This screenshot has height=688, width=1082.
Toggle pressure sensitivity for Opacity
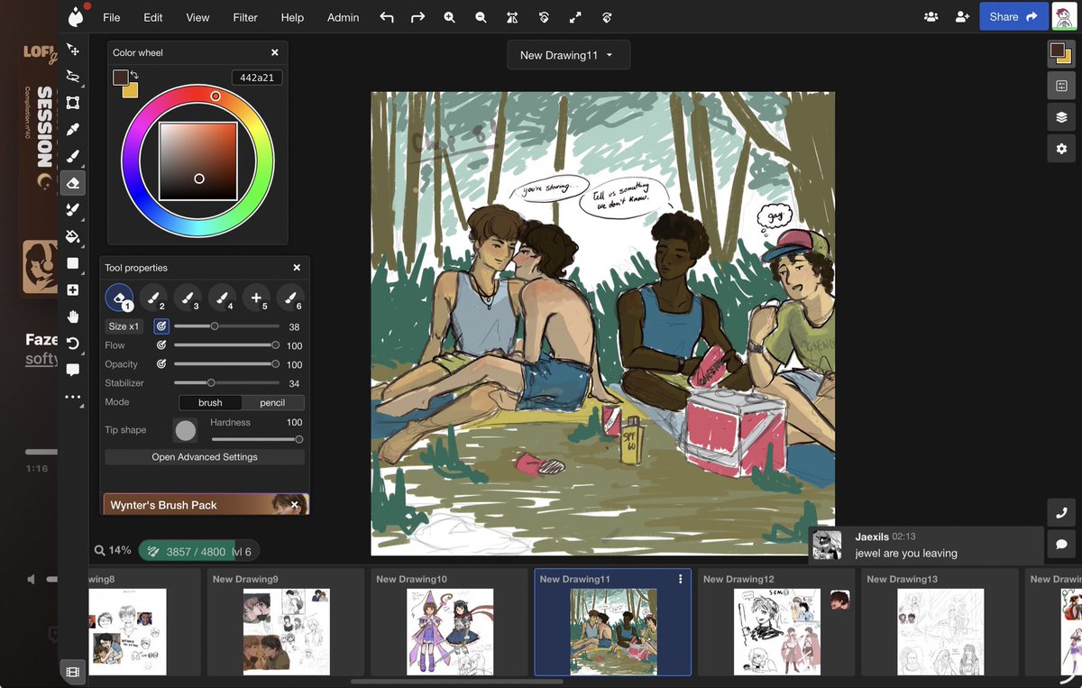161,364
